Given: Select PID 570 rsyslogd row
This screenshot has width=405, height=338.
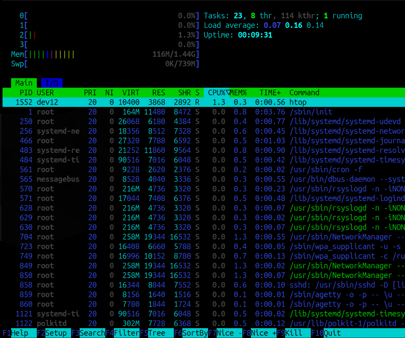Looking at the screenshot, I should [x=204, y=189].
